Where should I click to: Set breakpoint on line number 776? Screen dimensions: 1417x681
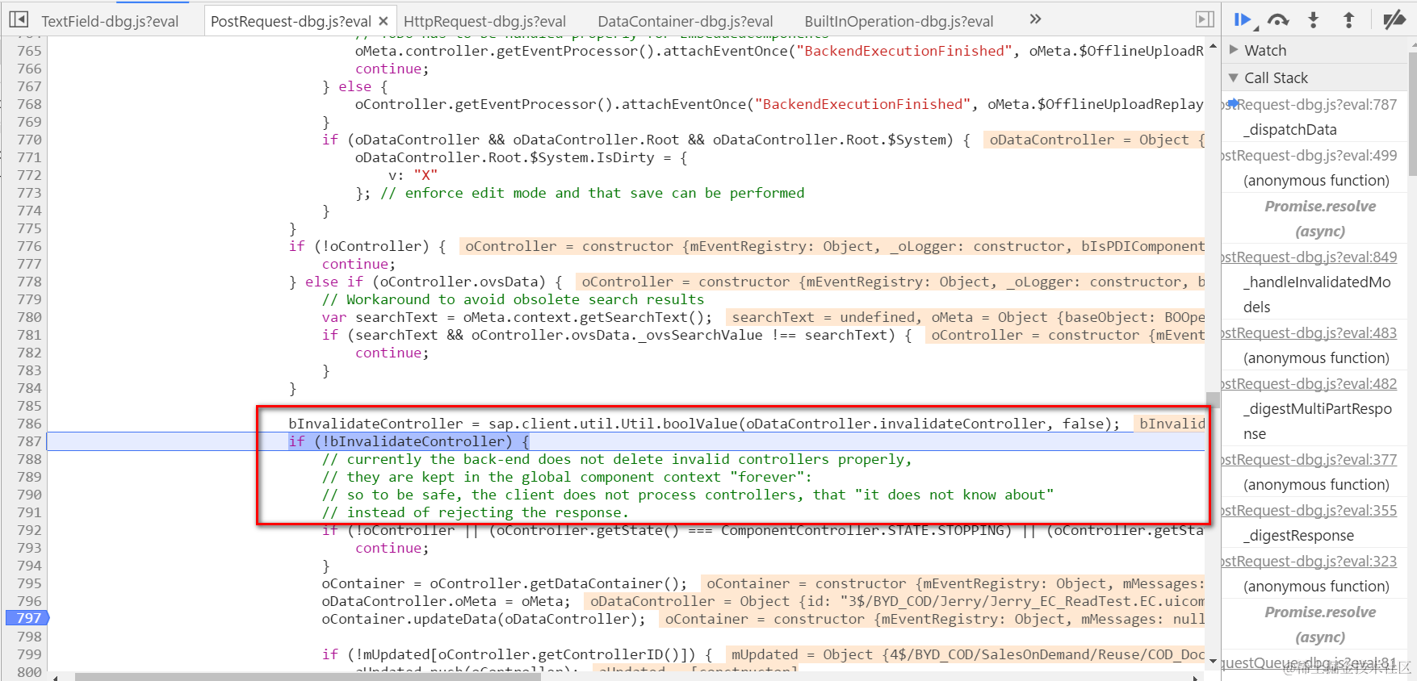tap(29, 246)
